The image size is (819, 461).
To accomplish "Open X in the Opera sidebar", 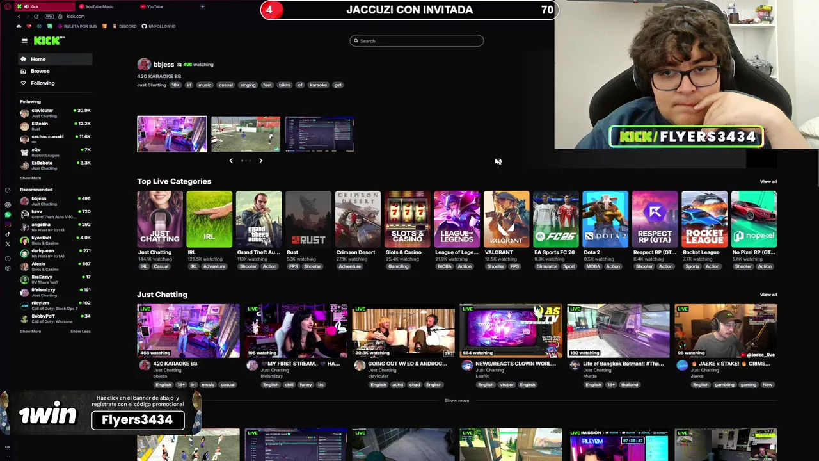I will tap(8, 244).
